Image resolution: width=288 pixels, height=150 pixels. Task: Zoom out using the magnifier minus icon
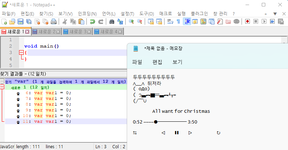coord(140,21)
